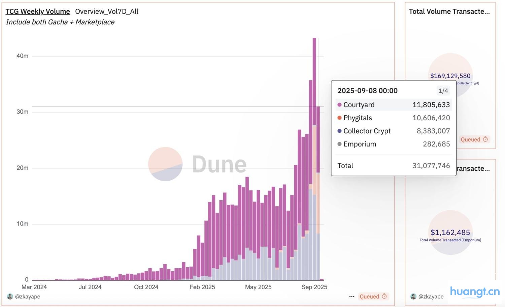The height and width of the screenshot is (307, 505).
Task: Open the @zkayape author link under the main chart
Action: (28, 297)
